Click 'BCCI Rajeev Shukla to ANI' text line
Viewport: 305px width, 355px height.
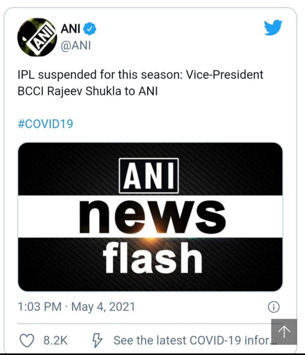click(87, 92)
